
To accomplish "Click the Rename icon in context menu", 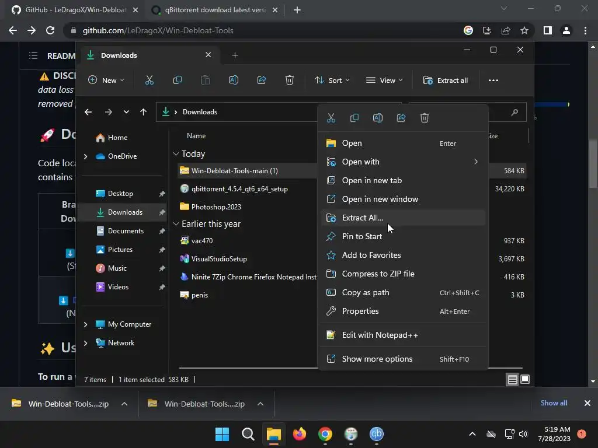I will coord(378,118).
